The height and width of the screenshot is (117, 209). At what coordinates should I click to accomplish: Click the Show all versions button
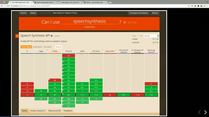[58, 47]
